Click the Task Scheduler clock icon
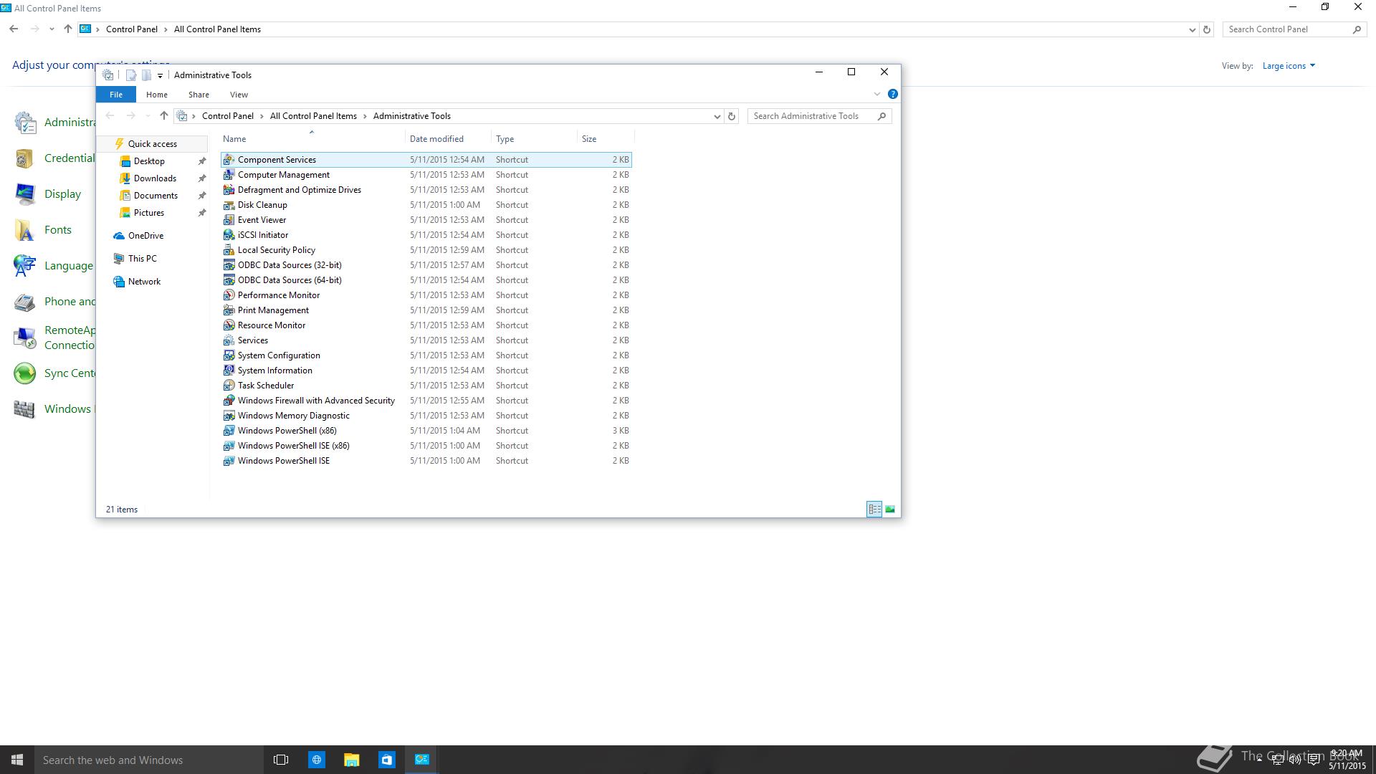This screenshot has width=1376, height=774. [229, 386]
